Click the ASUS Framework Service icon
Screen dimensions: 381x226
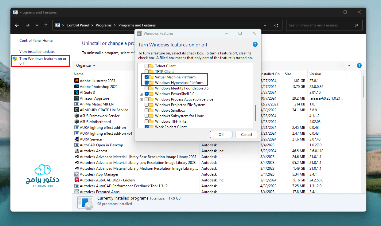[77, 116]
